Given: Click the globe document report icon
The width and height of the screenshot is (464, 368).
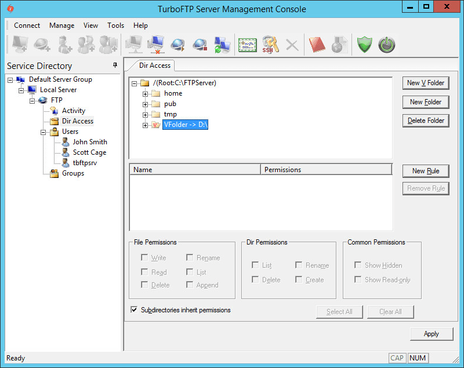Looking at the screenshot, I should (339, 45).
